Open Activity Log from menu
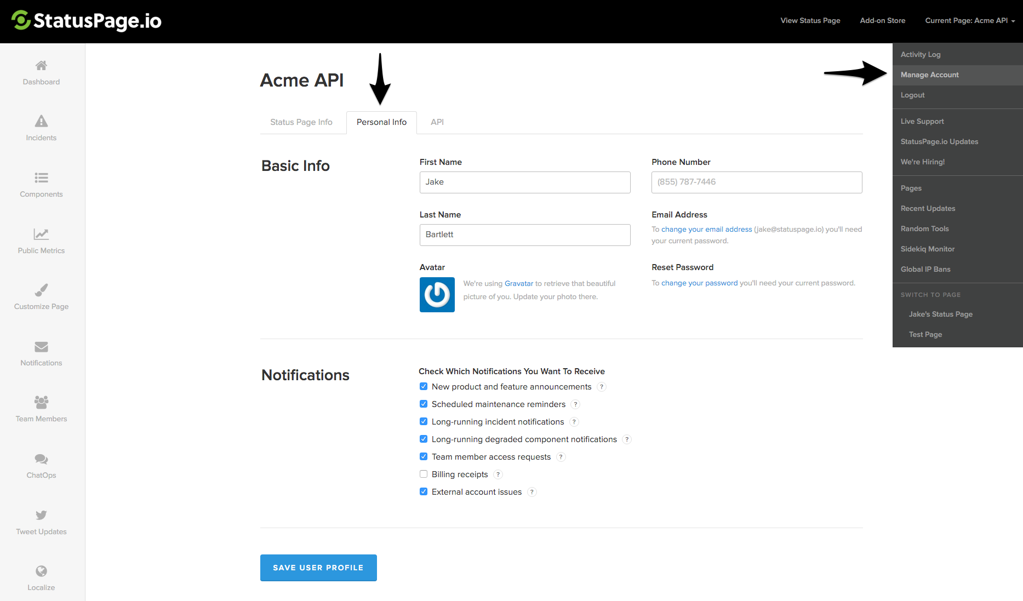 pos(958,54)
